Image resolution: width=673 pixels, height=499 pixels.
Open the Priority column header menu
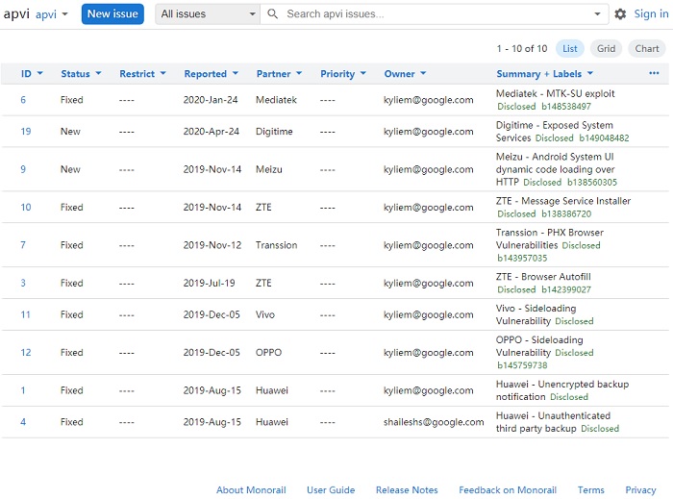[343, 74]
